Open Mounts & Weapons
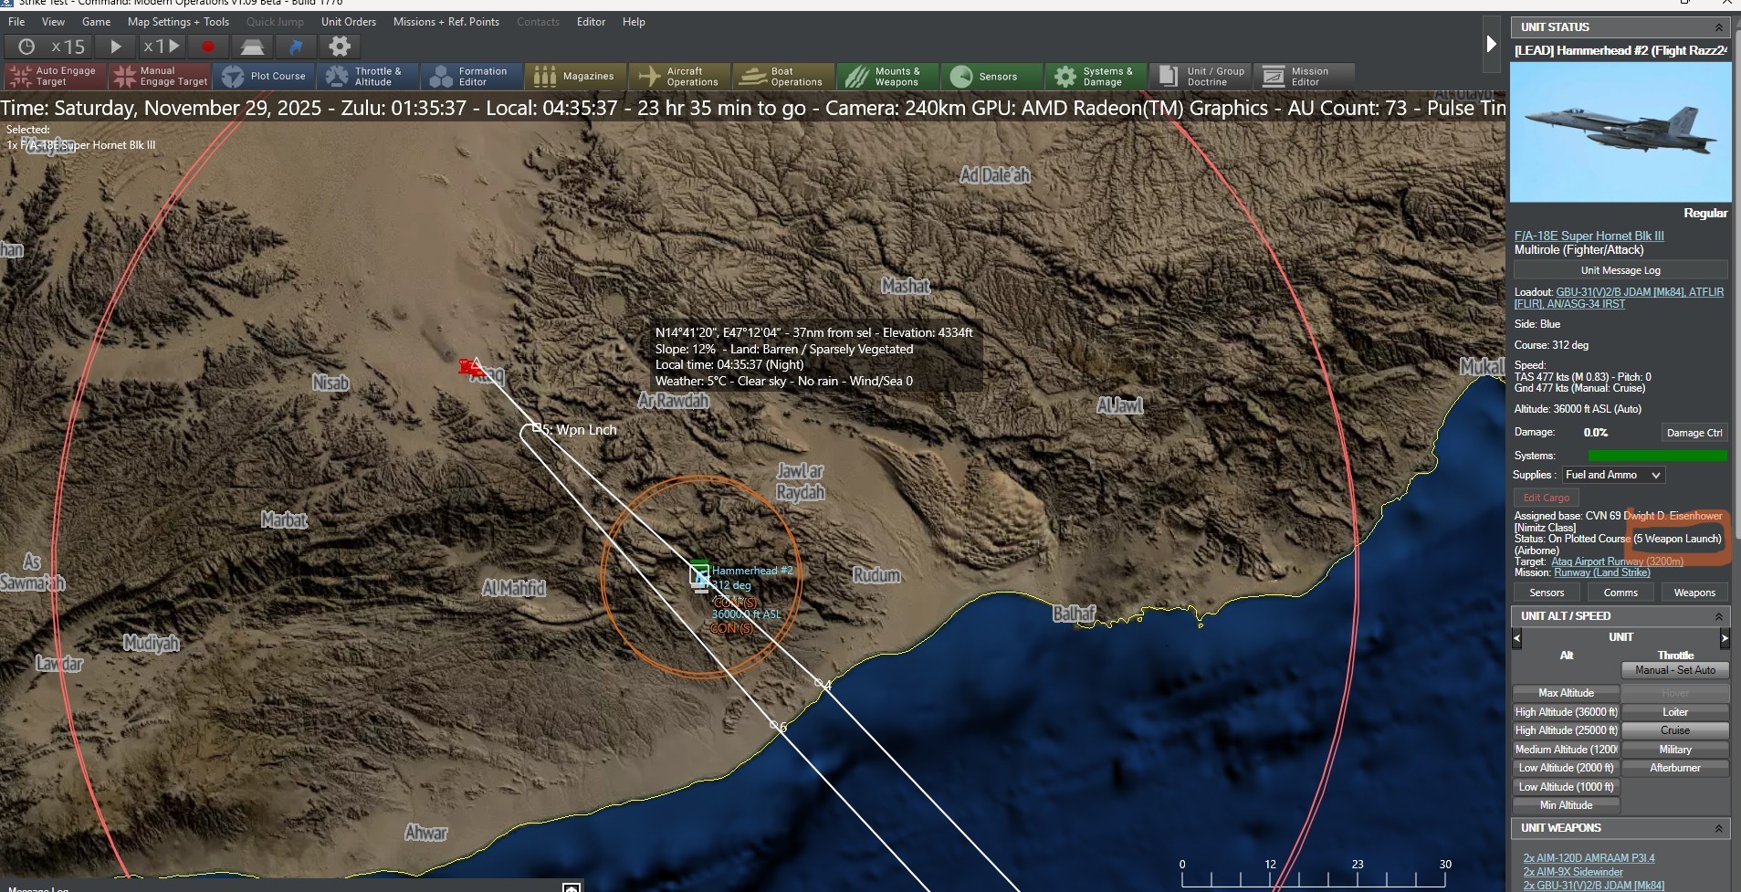 tap(888, 77)
